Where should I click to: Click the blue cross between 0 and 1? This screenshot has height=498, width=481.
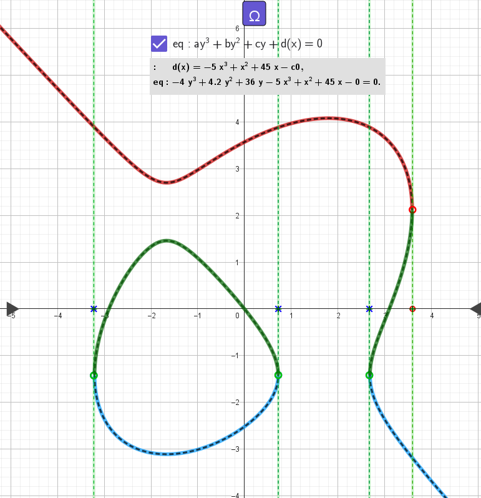(x=278, y=309)
